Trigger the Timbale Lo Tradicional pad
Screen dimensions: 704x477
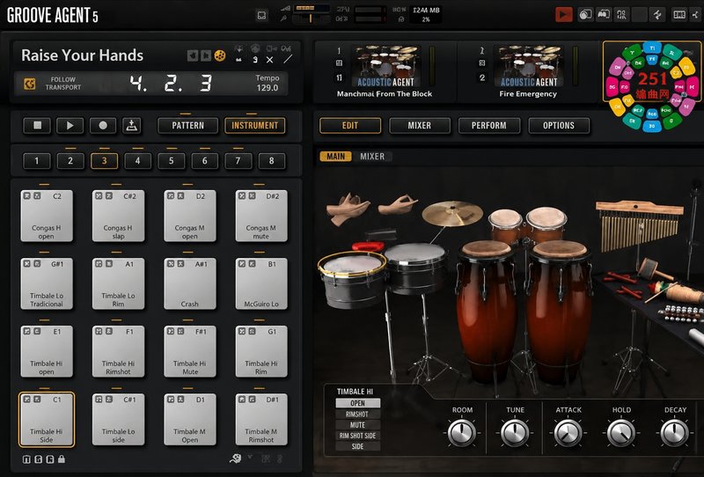pyautogui.click(x=47, y=284)
